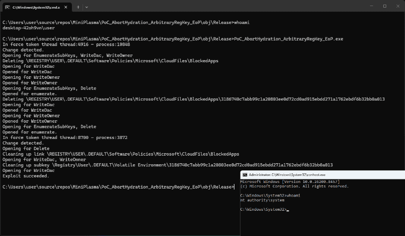Click 'Opening for EnumerateSubKeys, WriteDac, WriteOwner' line
Viewport: 405px width, 236px height.
68,55
